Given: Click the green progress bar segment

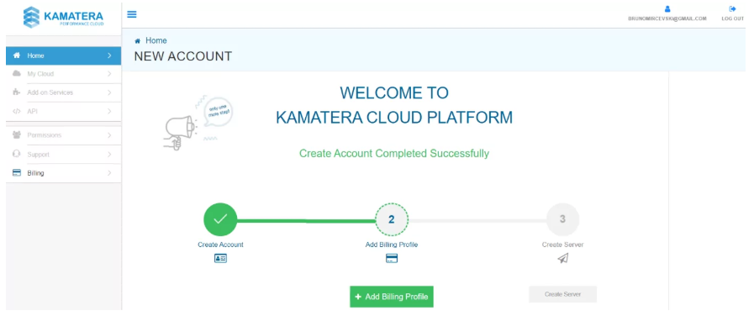Looking at the screenshot, I should pos(306,221).
